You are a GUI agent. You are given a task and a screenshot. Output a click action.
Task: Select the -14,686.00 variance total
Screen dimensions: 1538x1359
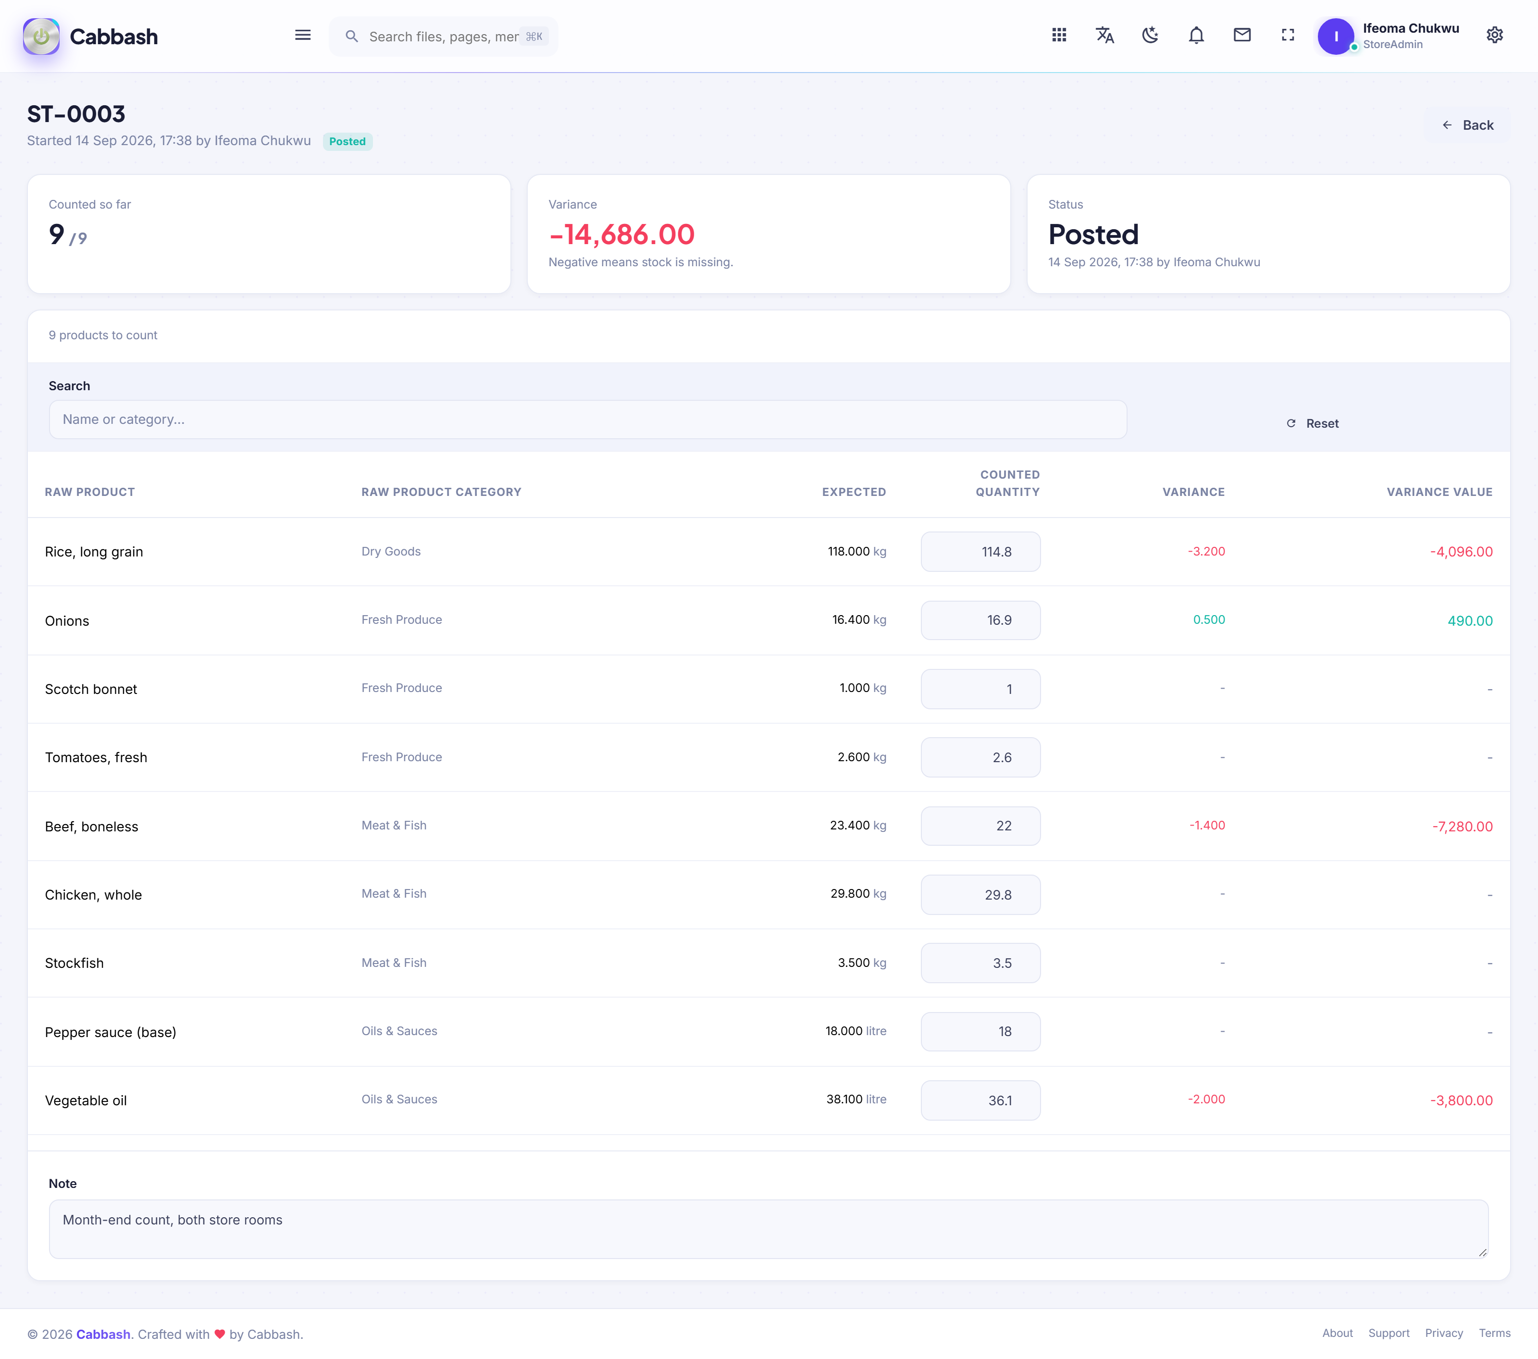[621, 235]
